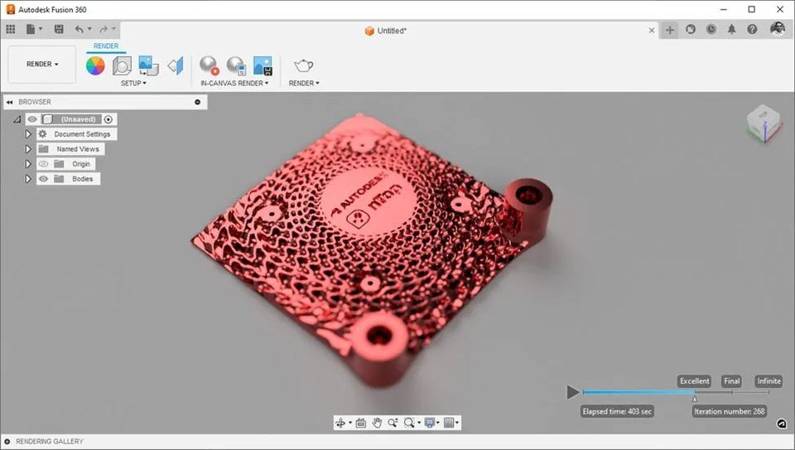Open Grid and Snaps icon
The width and height of the screenshot is (795, 450).
pos(449,423)
